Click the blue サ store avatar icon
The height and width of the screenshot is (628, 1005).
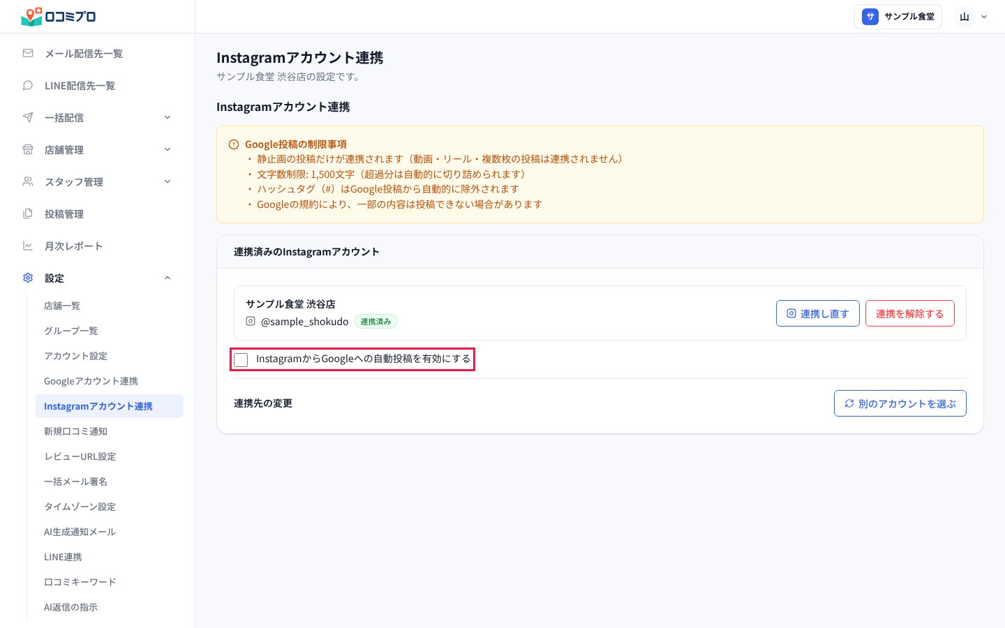[870, 17]
